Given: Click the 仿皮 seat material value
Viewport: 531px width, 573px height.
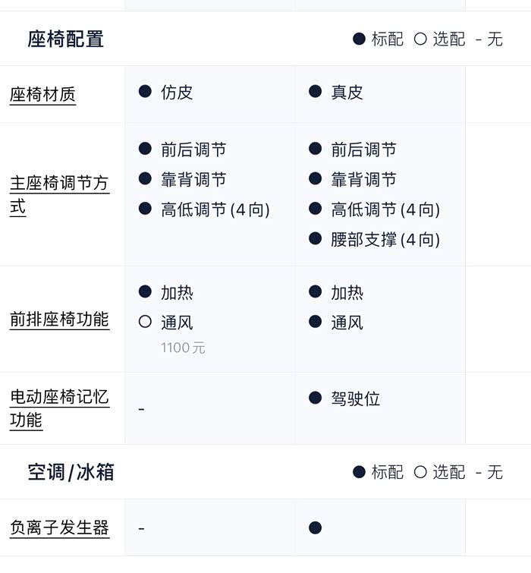Looking at the screenshot, I should point(177,93).
